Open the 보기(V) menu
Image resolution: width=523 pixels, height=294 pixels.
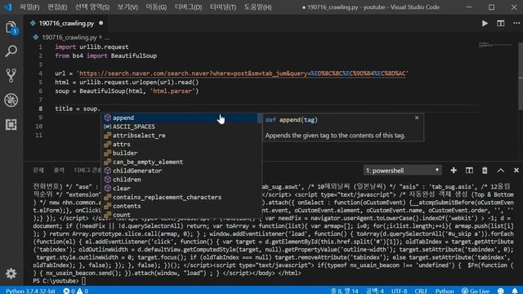tap(127, 7)
